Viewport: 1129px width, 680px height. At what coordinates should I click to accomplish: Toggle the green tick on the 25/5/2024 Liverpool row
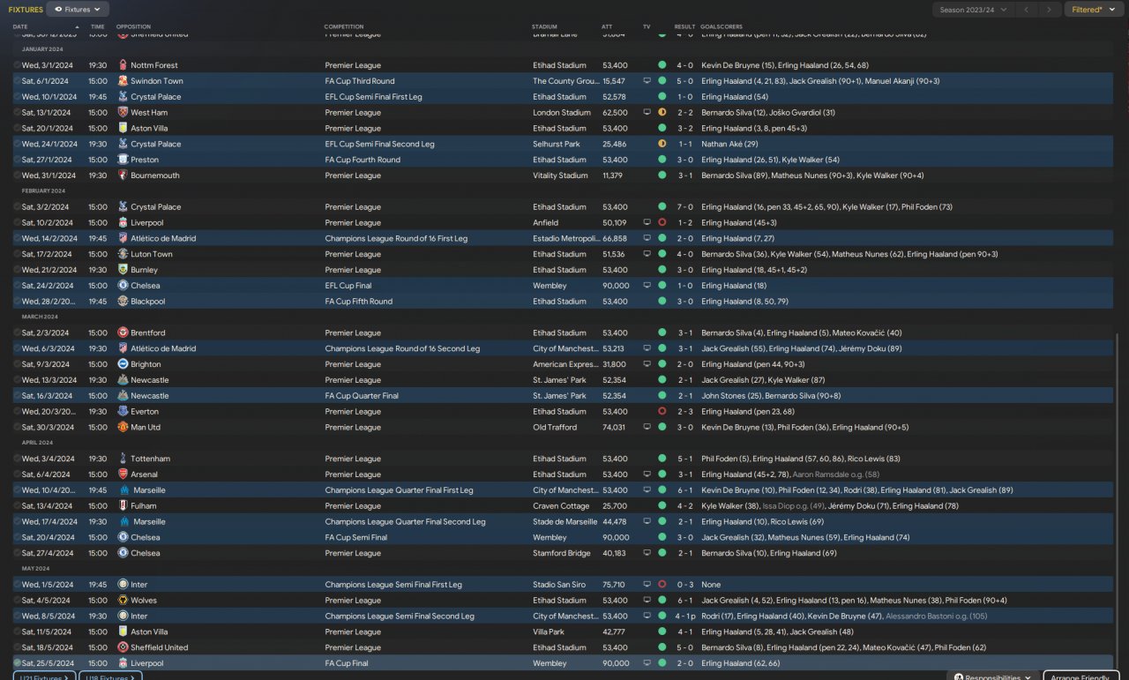coord(17,663)
